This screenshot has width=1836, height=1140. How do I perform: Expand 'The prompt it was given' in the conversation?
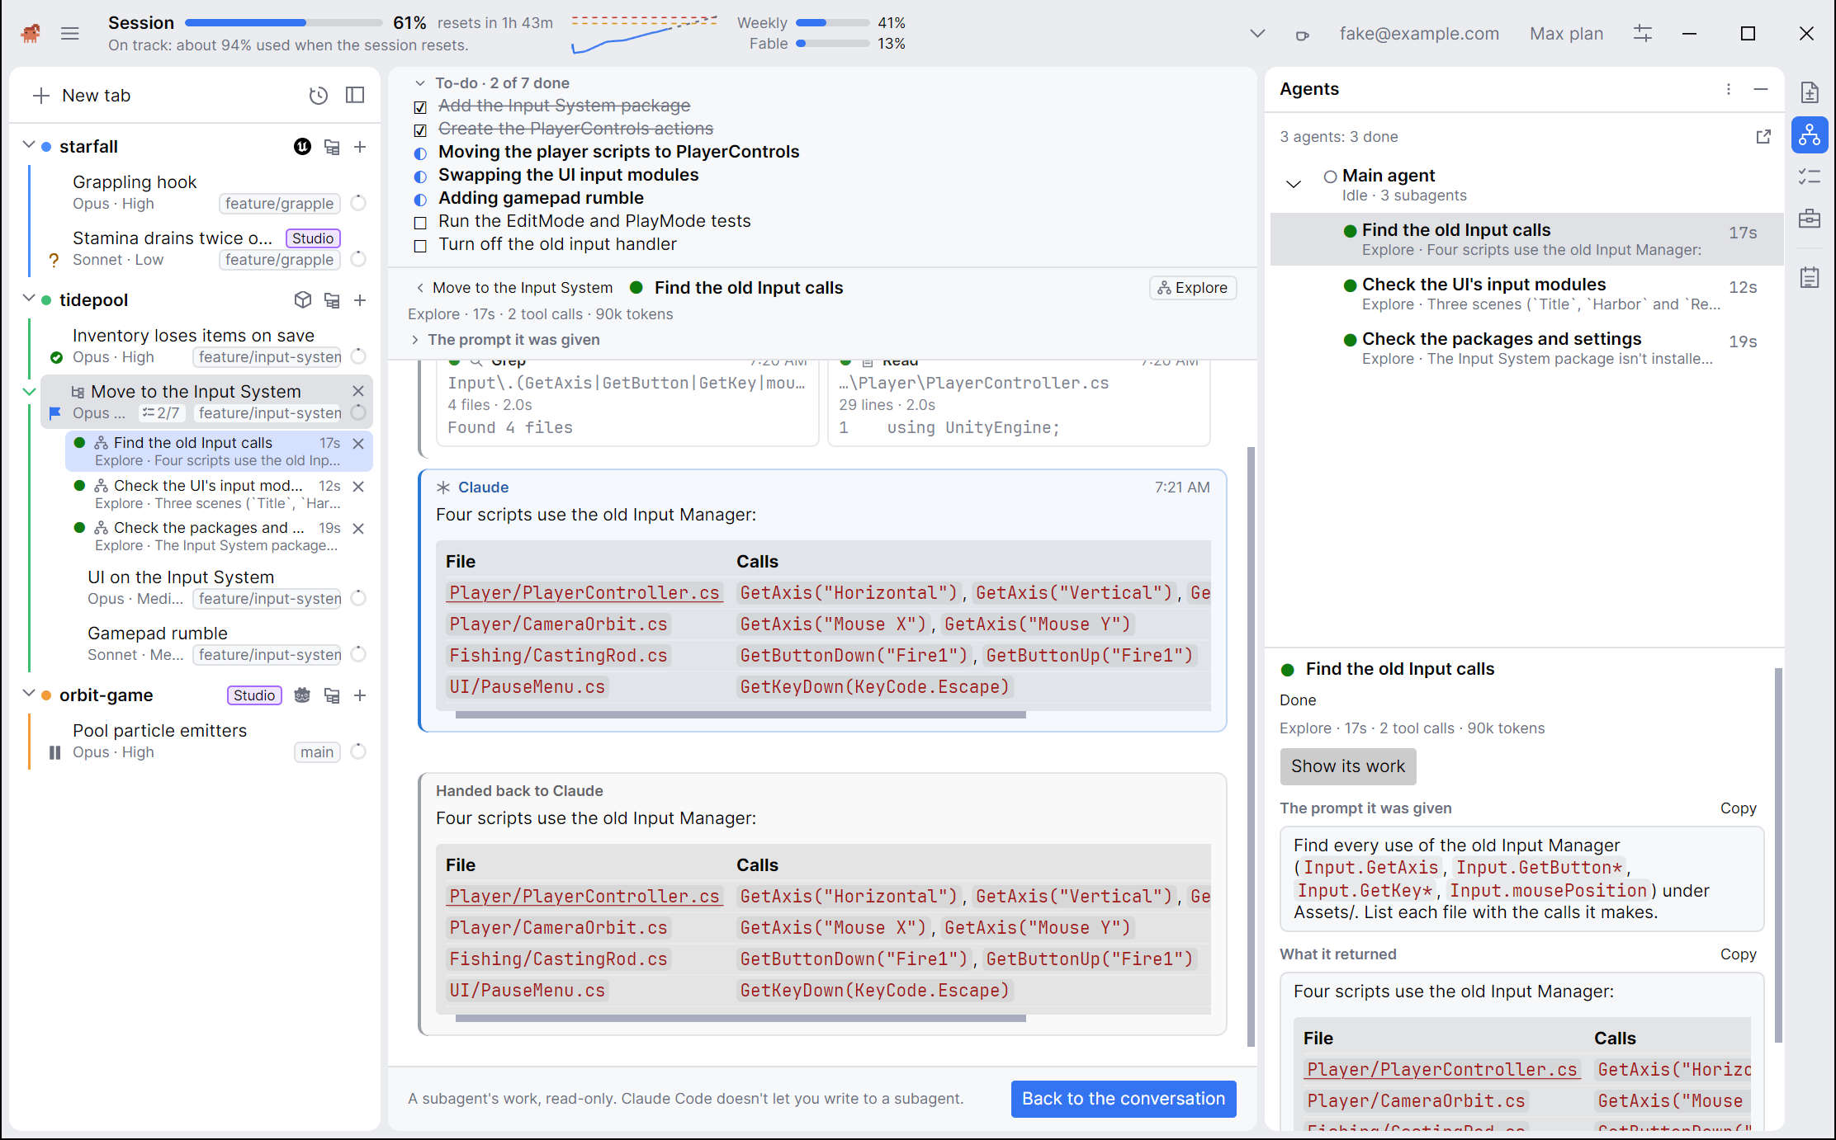(x=414, y=340)
